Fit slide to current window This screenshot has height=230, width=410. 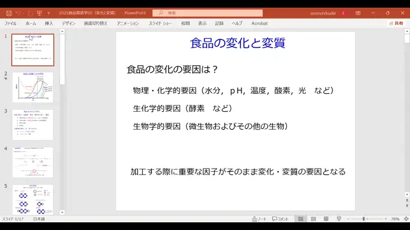[x=406, y=219]
